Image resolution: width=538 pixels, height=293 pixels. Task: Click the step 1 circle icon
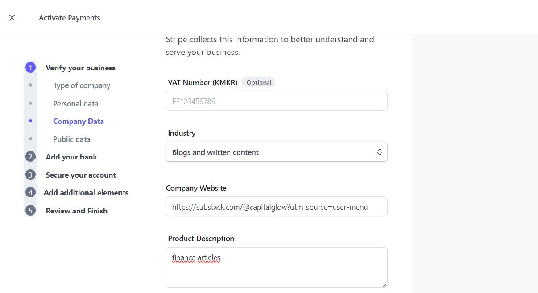(30, 68)
